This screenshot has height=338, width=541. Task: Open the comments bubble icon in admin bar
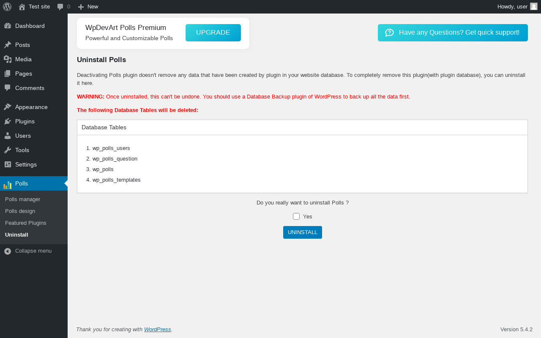[60, 7]
